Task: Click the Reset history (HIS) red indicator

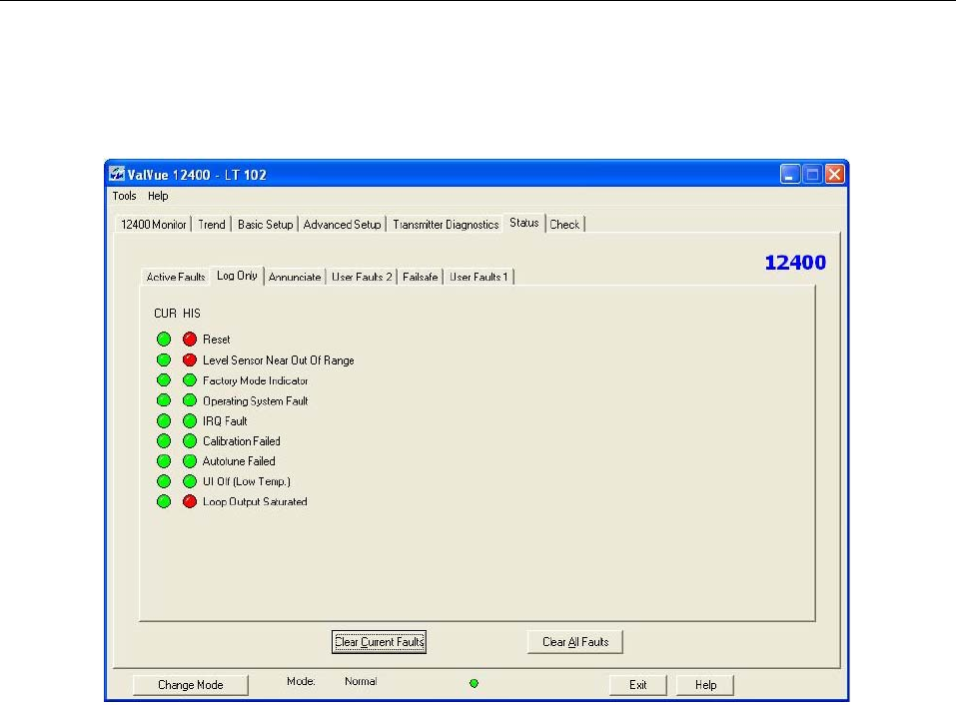Action: click(x=190, y=339)
